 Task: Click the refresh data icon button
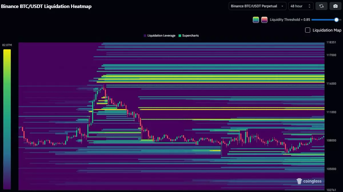(x=321, y=6)
